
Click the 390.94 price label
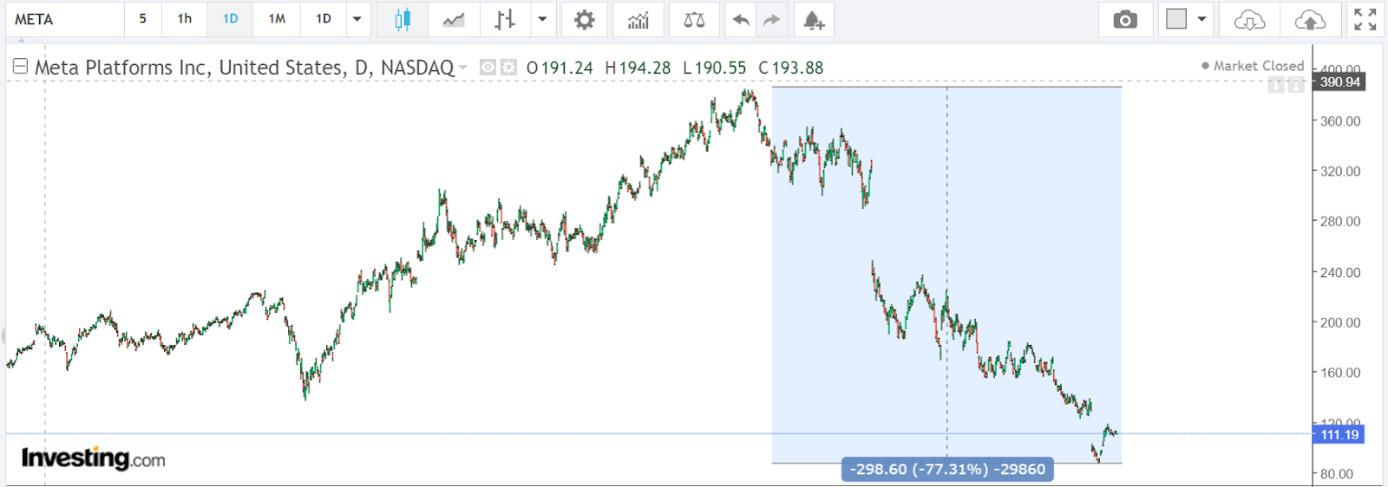(x=1339, y=82)
